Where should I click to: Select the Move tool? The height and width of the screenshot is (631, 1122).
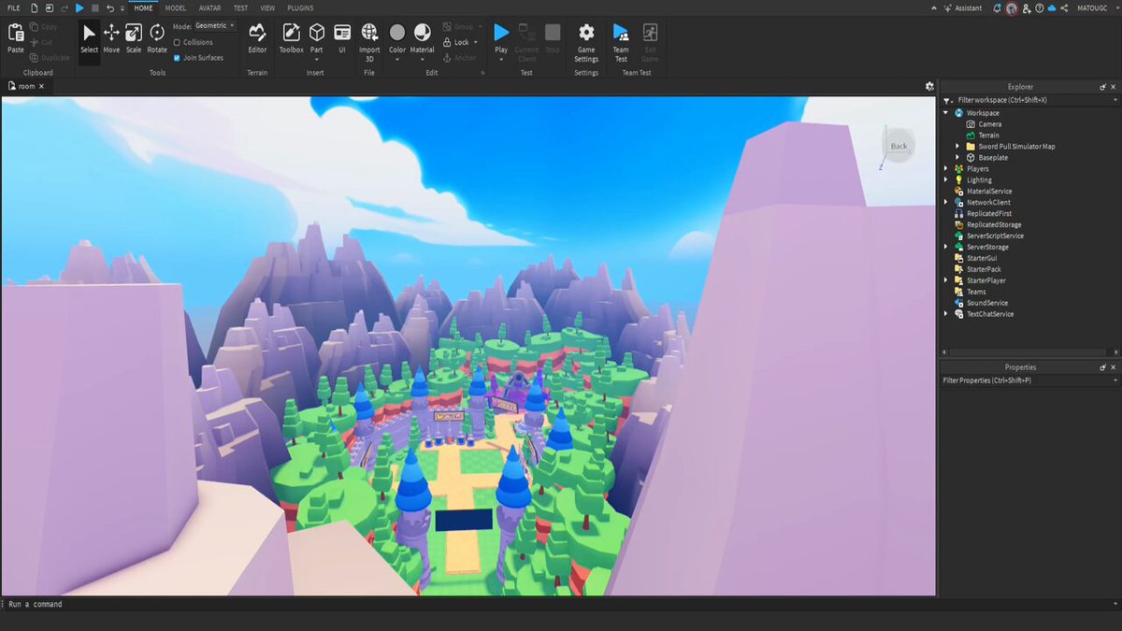click(x=111, y=39)
